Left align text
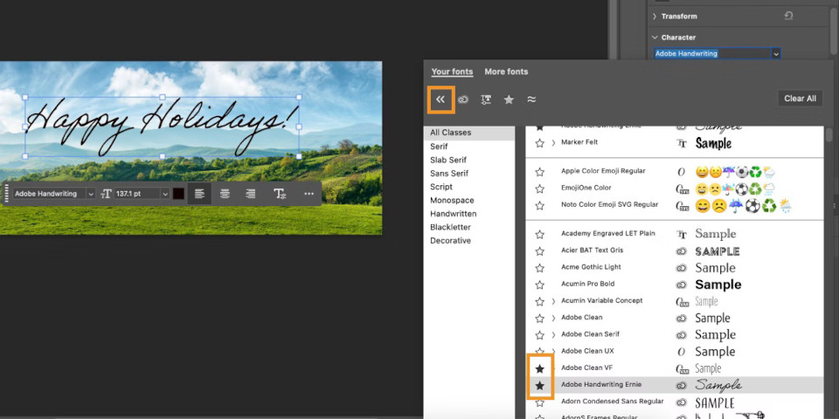The height and width of the screenshot is (419, 839). point(199,194)
